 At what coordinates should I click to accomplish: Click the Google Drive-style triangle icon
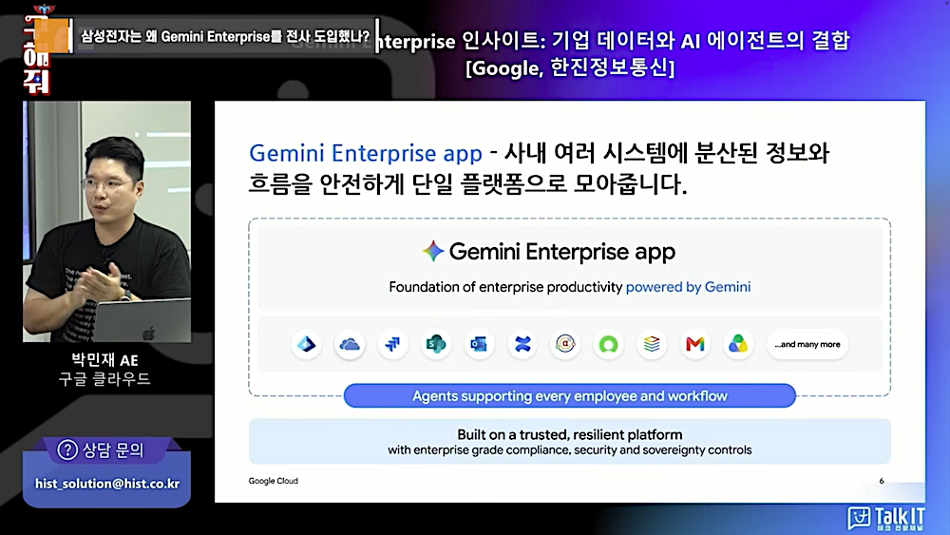click(738, 344)
